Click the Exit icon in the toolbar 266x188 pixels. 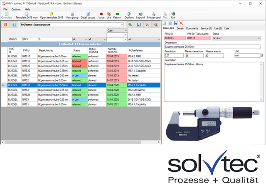pos(173,16)
